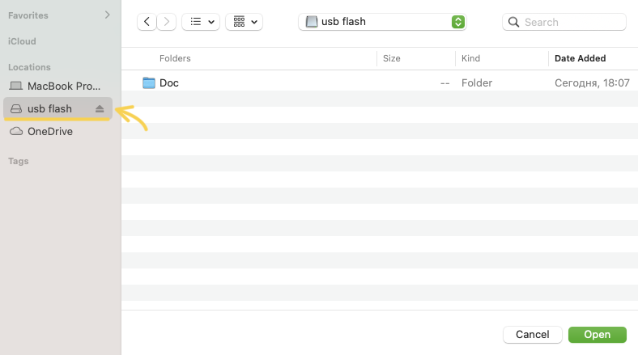
Task: Click the usb flash drive icon in sidebar
Action: pos(16,108)
